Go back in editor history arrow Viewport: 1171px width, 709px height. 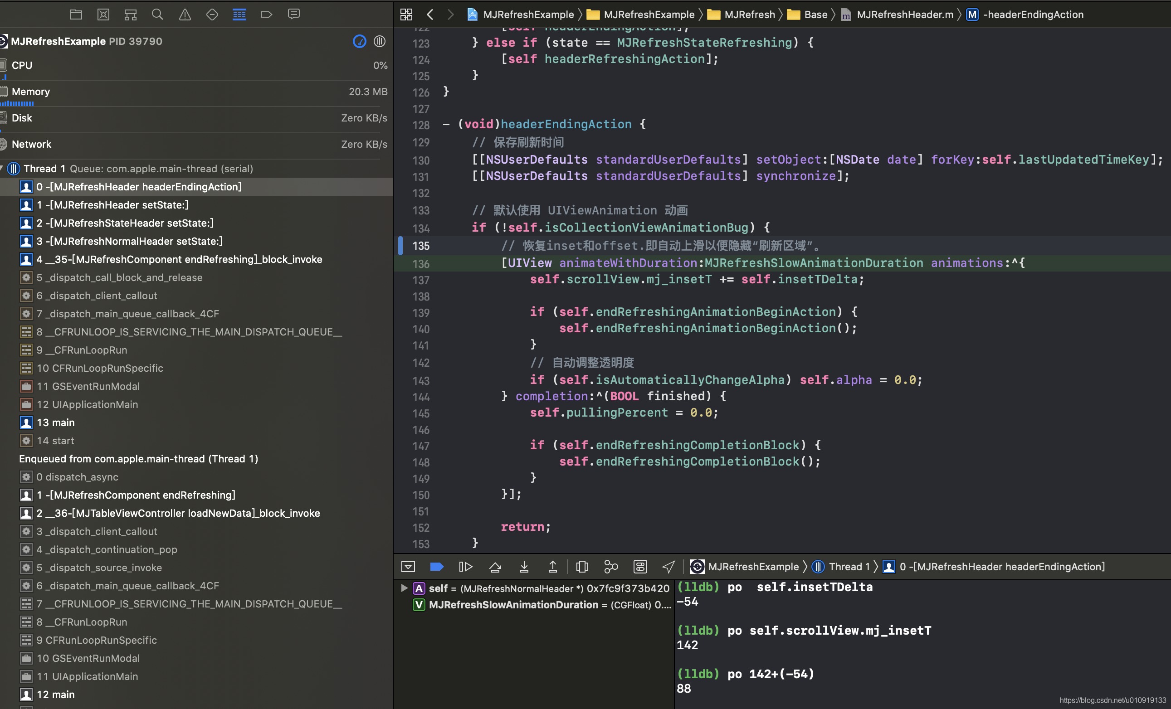tap(430, 14)
